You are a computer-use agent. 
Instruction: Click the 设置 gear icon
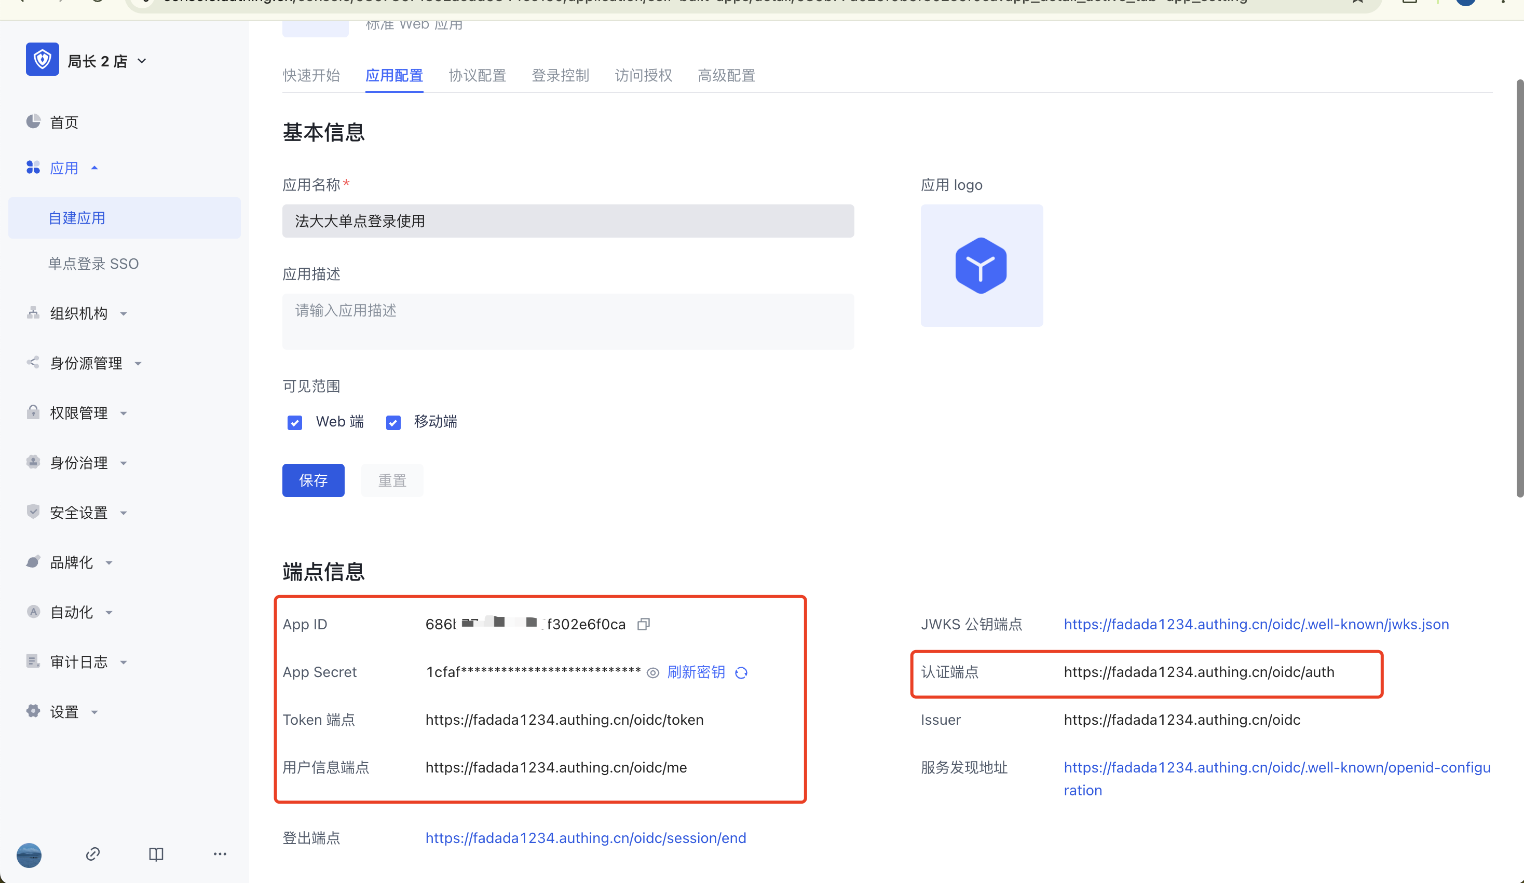click(33, 711)
